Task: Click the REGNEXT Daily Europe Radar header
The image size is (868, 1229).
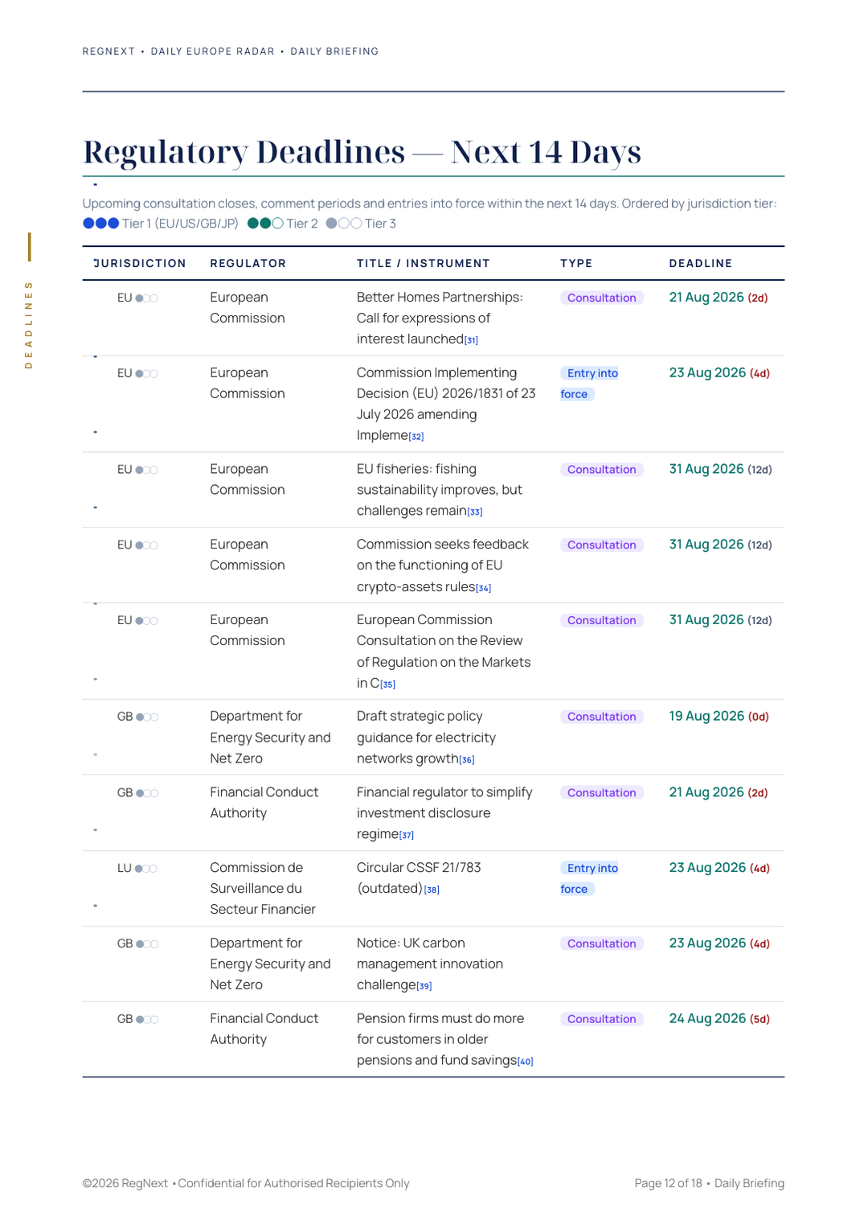Action: pyautogui.click(x=231, y=51)
